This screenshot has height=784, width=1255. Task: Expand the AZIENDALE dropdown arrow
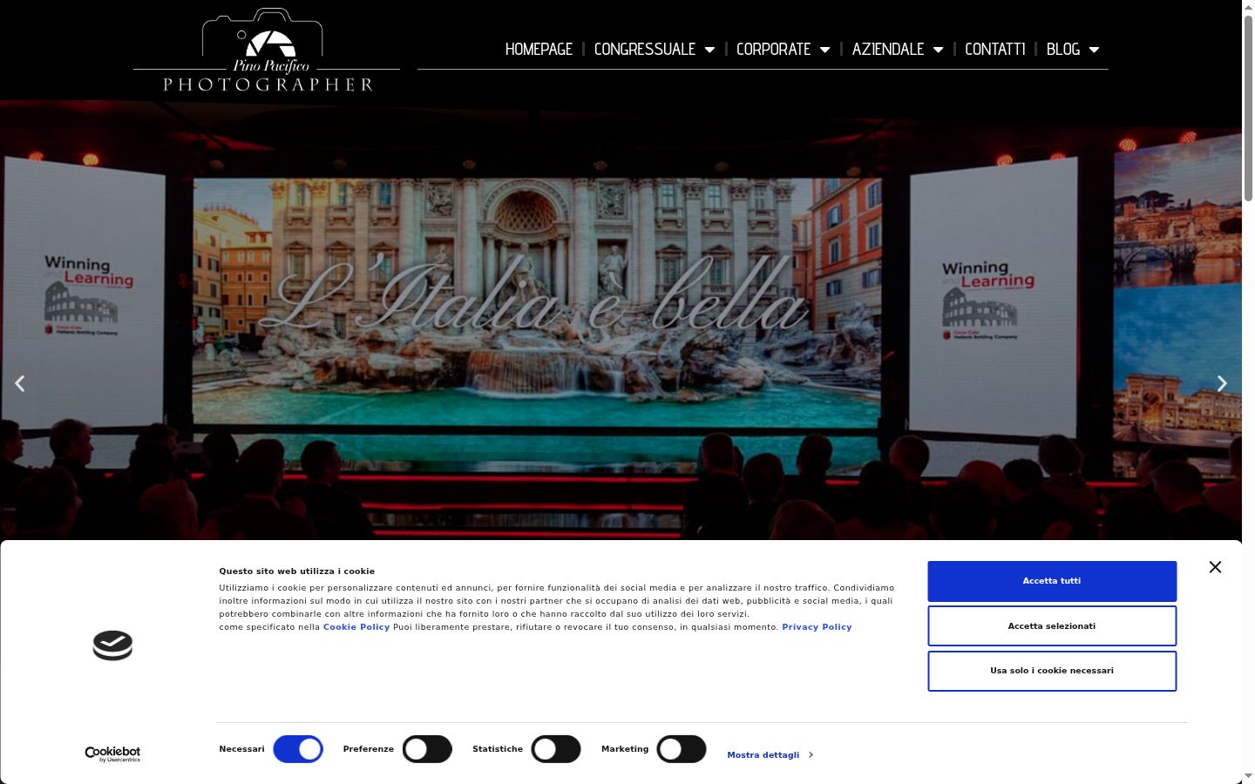(x=938, y=50)
